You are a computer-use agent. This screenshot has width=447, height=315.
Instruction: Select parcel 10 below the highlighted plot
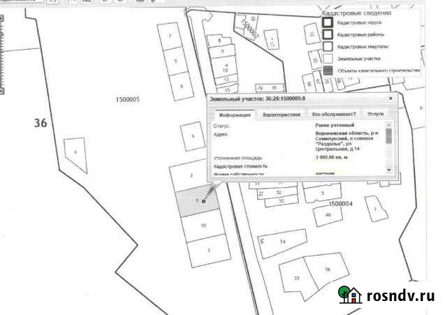203,226
